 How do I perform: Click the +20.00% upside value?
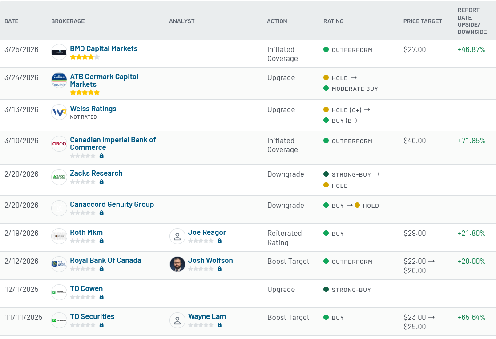pyautogui.click(x=472, y=262)
